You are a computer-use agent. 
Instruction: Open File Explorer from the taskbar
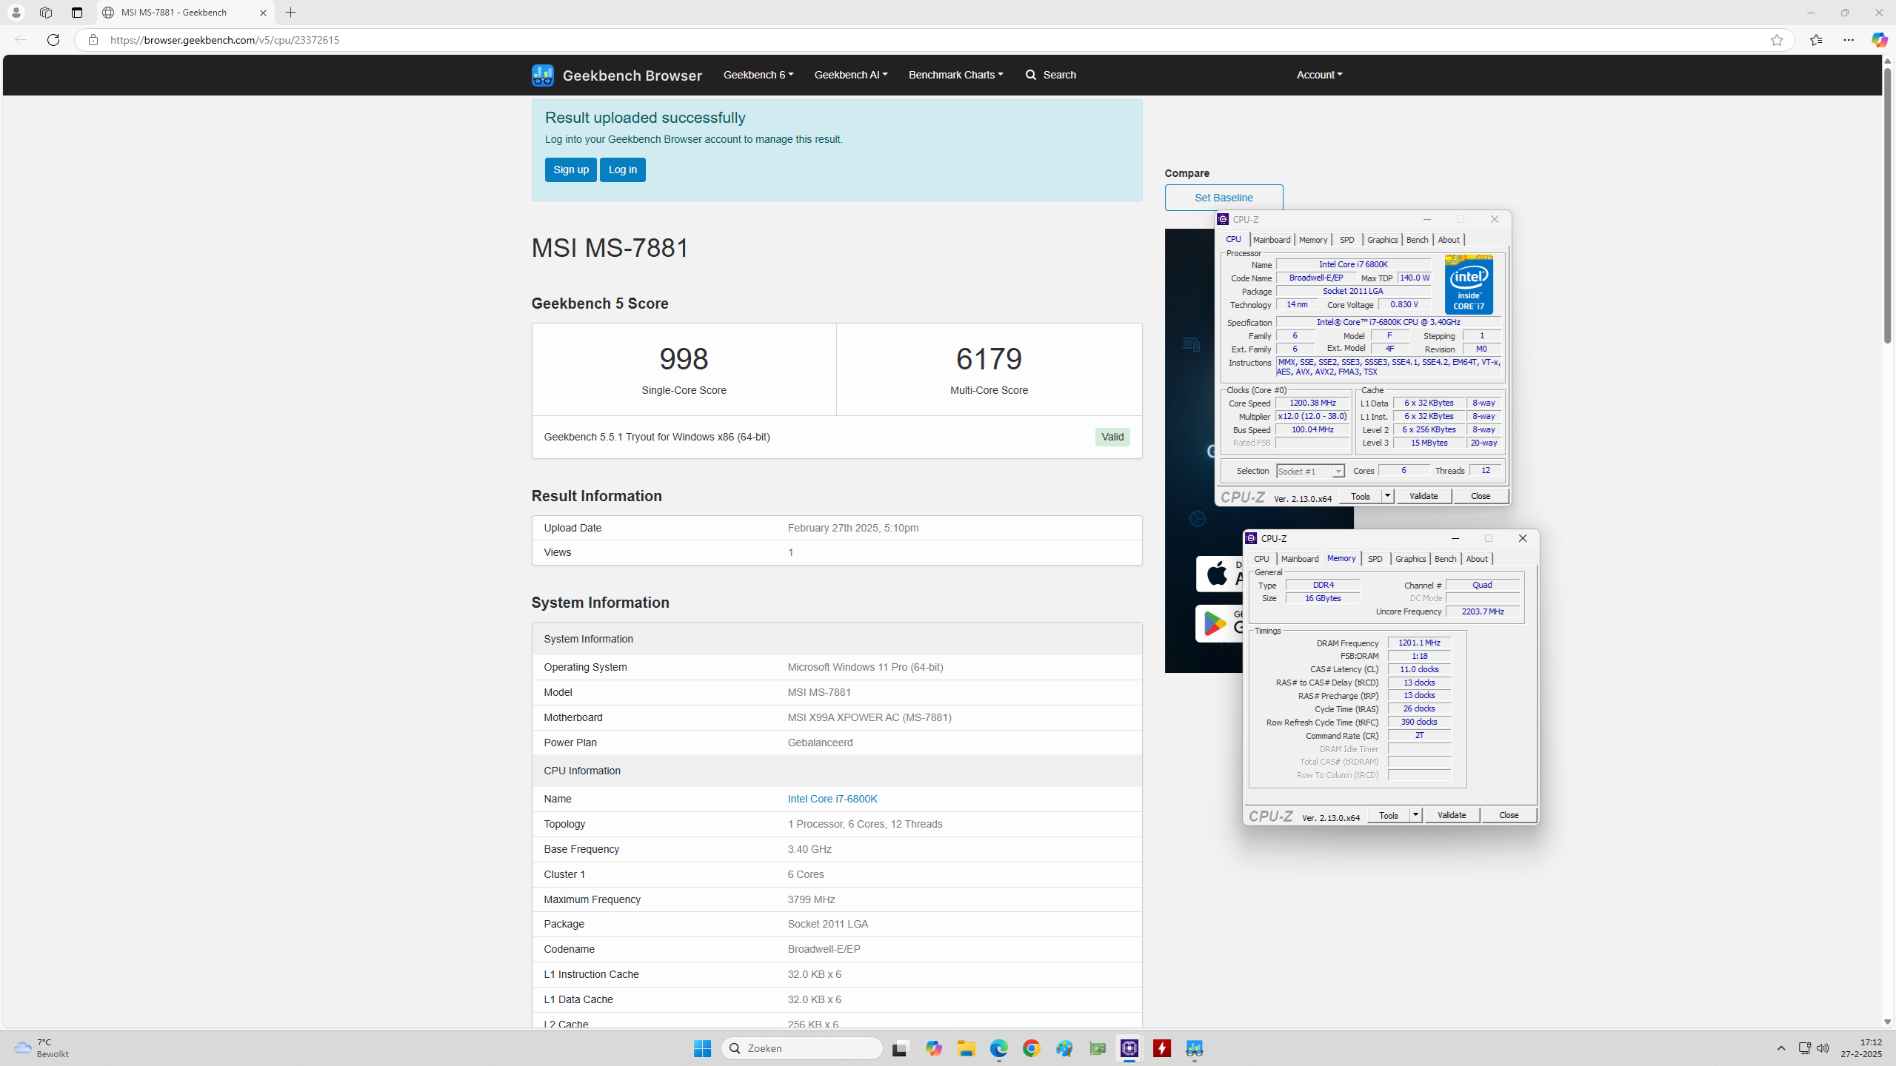[966, 1048]
